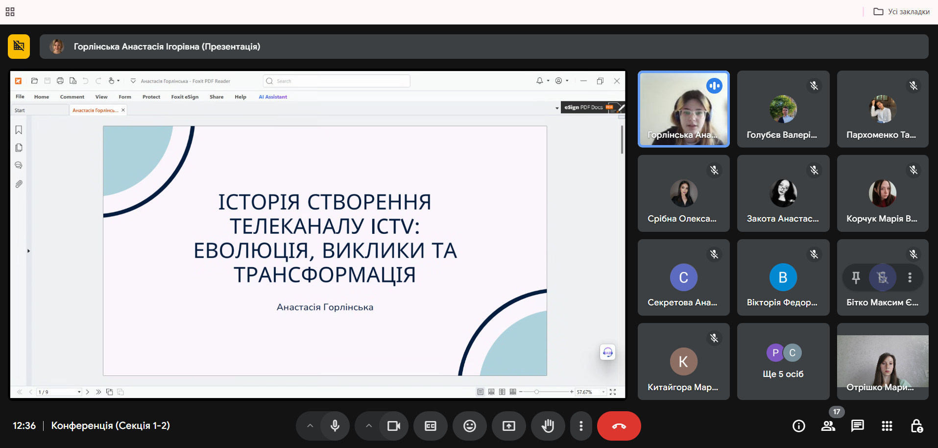Click the print icon in Foxit toolbar
The image size is (938, 448).
point(60,81)
